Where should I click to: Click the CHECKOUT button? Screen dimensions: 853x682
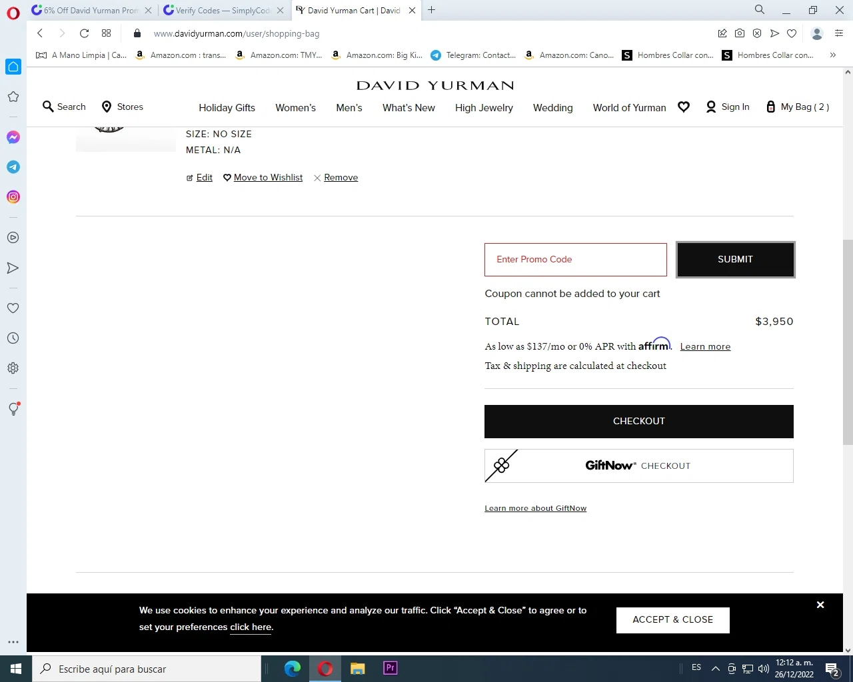[x=638, y=422]
